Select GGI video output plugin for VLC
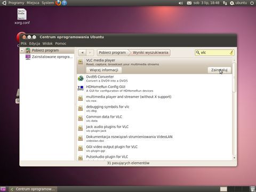256x192 pixels. (155, 148)
